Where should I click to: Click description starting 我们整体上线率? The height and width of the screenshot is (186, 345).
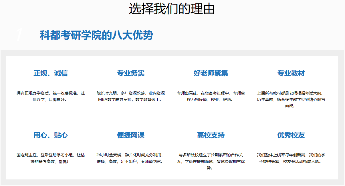click(x=291, y=158)
